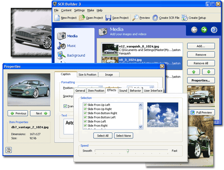This screenshot has width=224, height=170.
Task: Select Music icon in sidebar
Action: 61,46
